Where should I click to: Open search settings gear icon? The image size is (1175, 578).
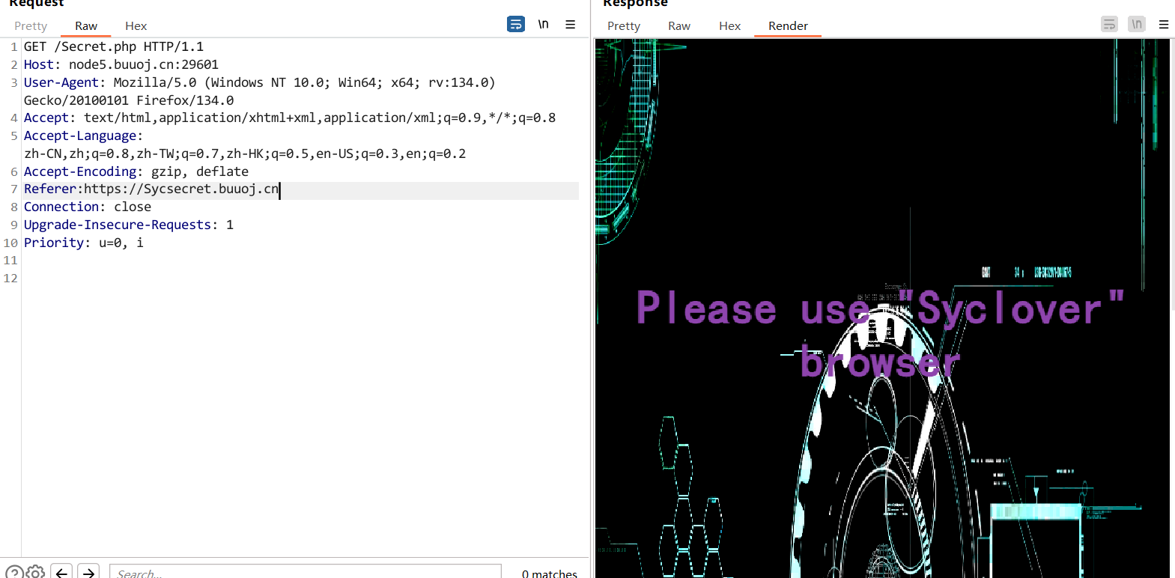(x=35, y=572)
